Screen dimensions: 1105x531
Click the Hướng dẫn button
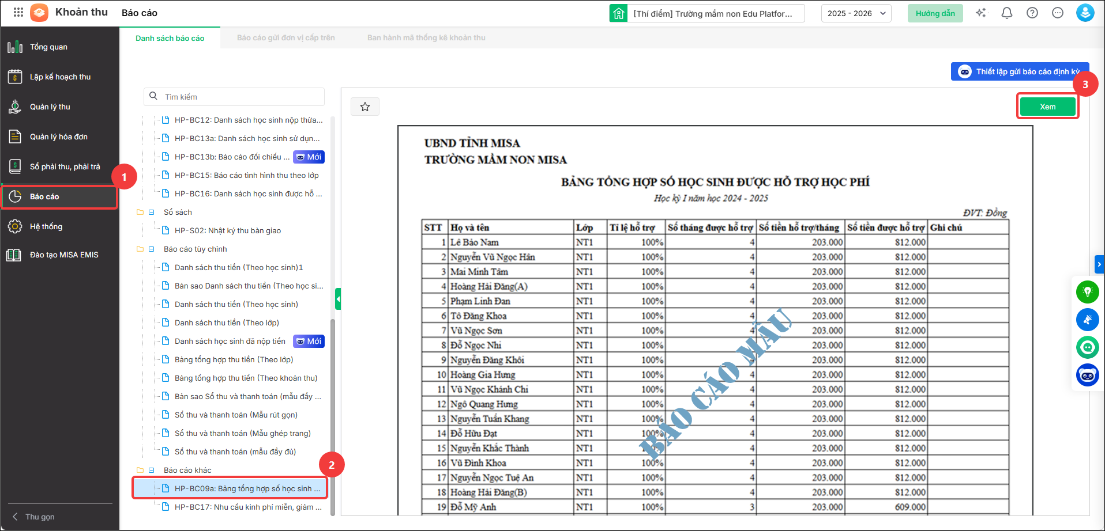click(x=935, y=13)
